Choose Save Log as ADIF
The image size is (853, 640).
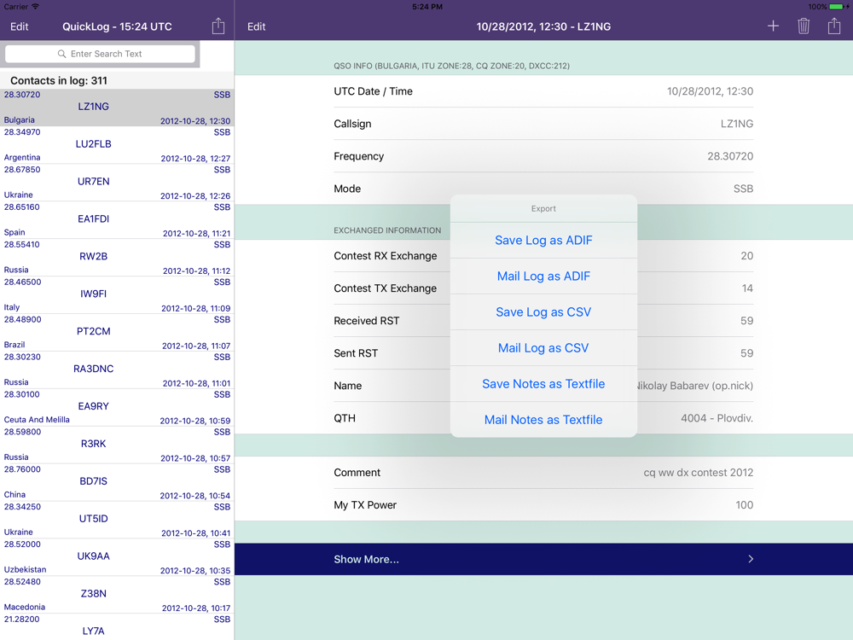click(x=543, y=241)
